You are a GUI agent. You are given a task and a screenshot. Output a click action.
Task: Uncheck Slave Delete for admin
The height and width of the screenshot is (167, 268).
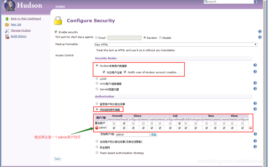pos(144,128)
